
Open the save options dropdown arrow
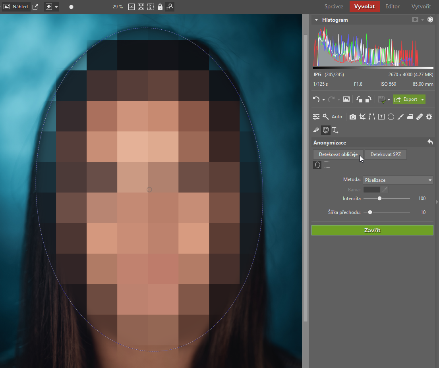point(389,100)
